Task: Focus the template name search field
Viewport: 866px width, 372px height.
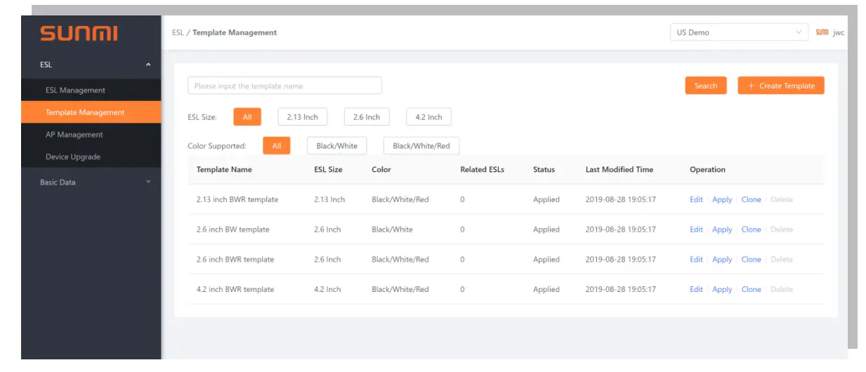Action: coord(284,86)
